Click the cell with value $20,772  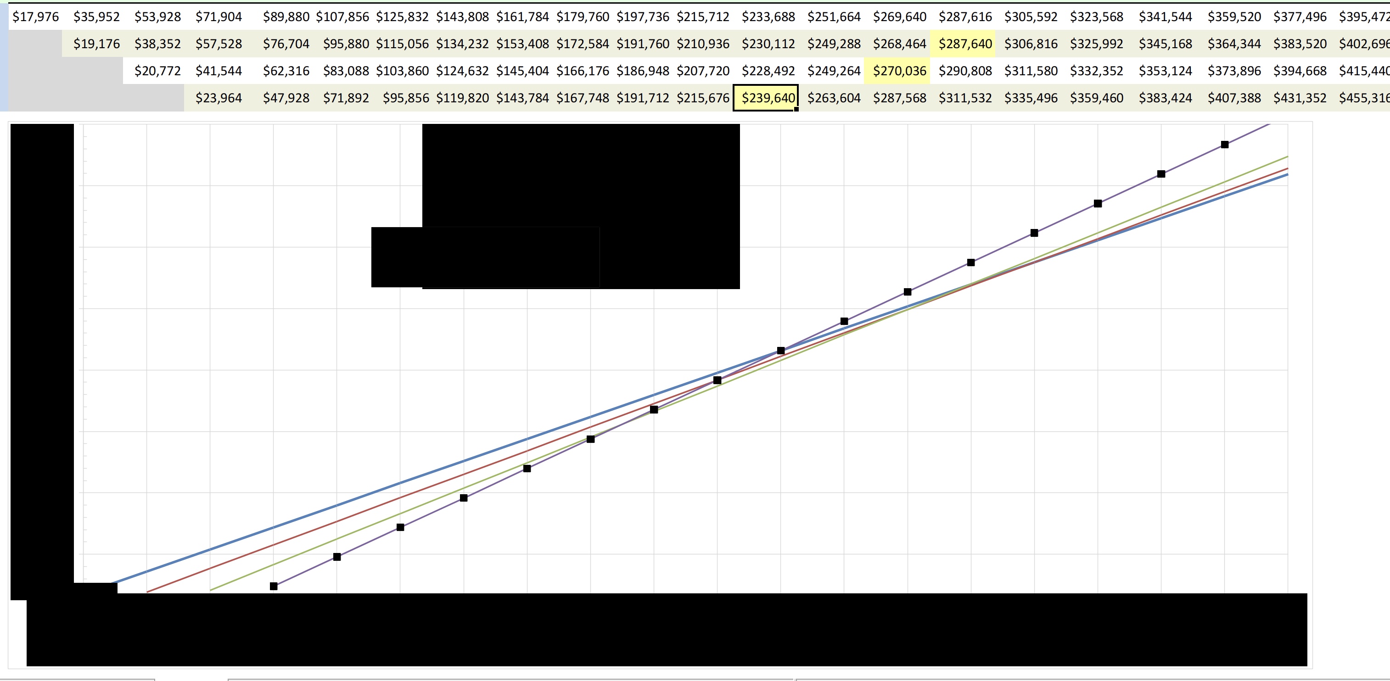pyautogui.click(x=157, y=71)
